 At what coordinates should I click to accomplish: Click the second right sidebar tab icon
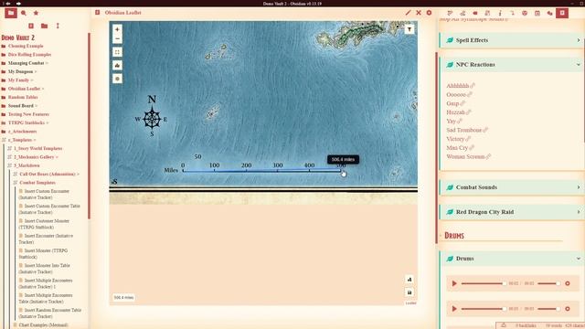coord(463,13)
